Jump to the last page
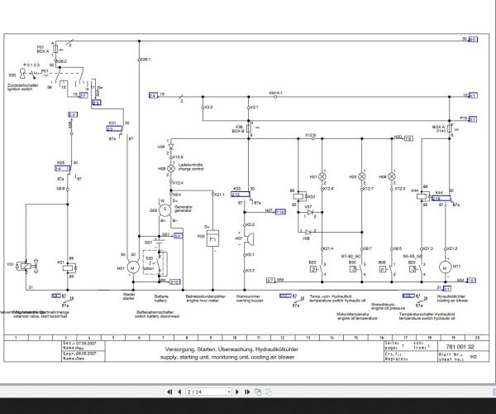Viewport: 496px width, 414px height. (x=247, y=392)
